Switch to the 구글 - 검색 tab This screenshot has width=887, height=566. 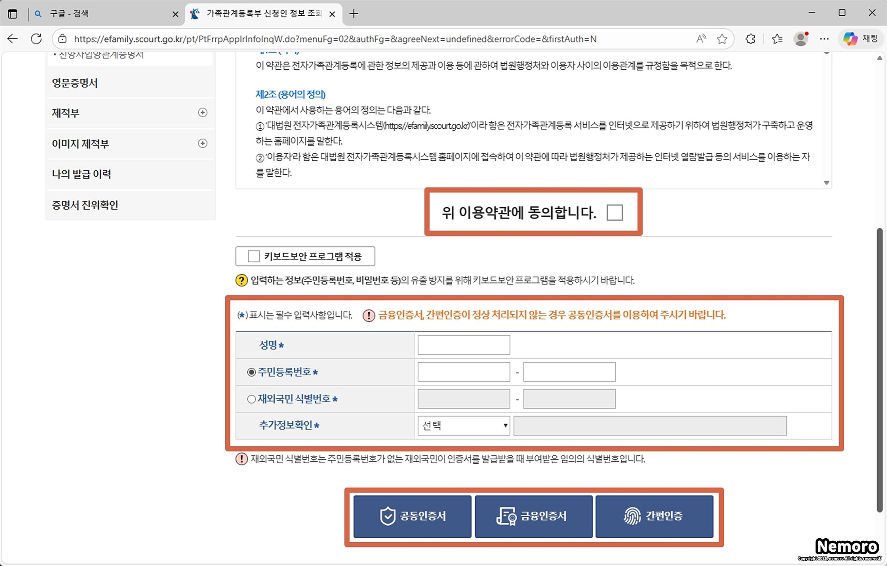pos(100,14)
